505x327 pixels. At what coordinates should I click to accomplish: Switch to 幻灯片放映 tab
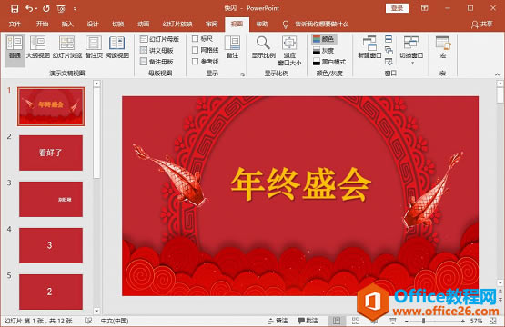tap(177, 25)
